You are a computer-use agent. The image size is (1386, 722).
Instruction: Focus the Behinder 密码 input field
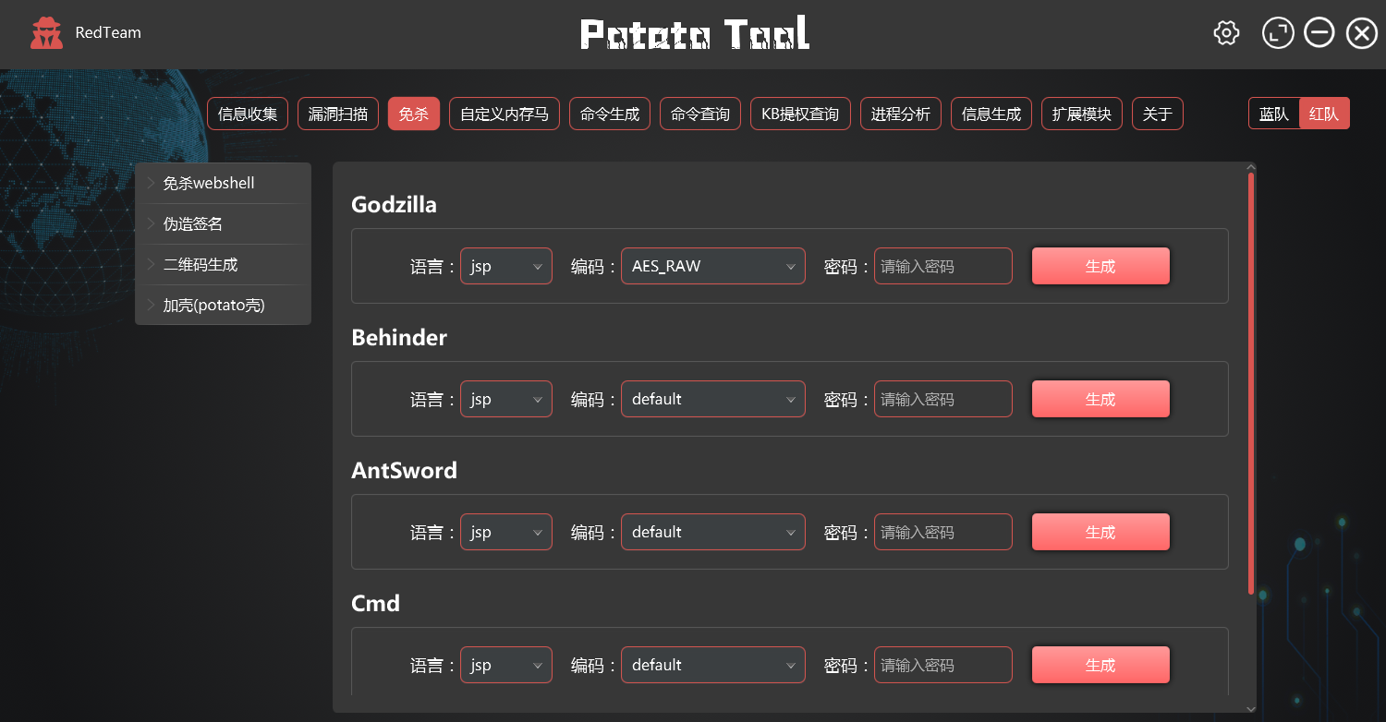tap(943, 399)
